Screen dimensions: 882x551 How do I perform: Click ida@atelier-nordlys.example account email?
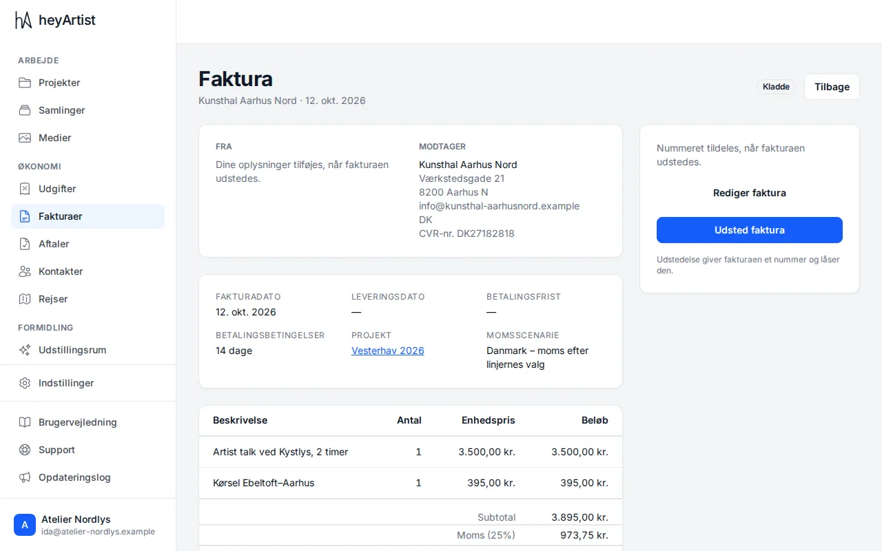(x=98, y=532)
